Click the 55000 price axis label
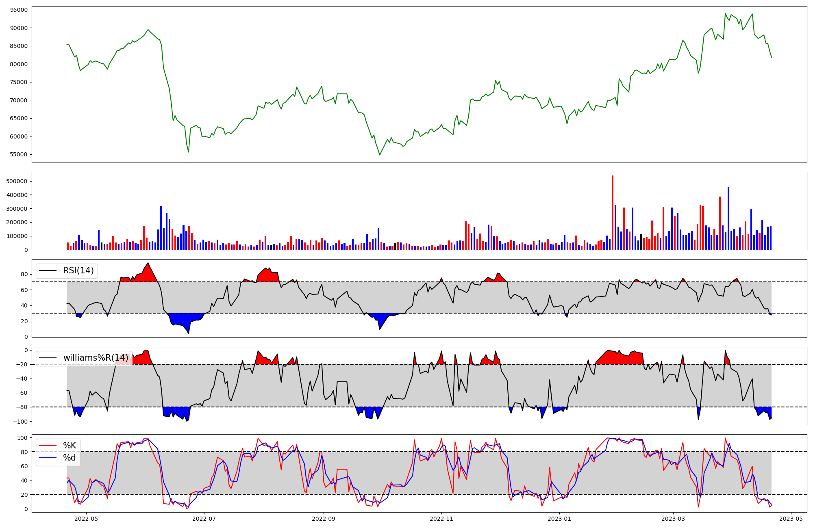 [x=19, y=154]
